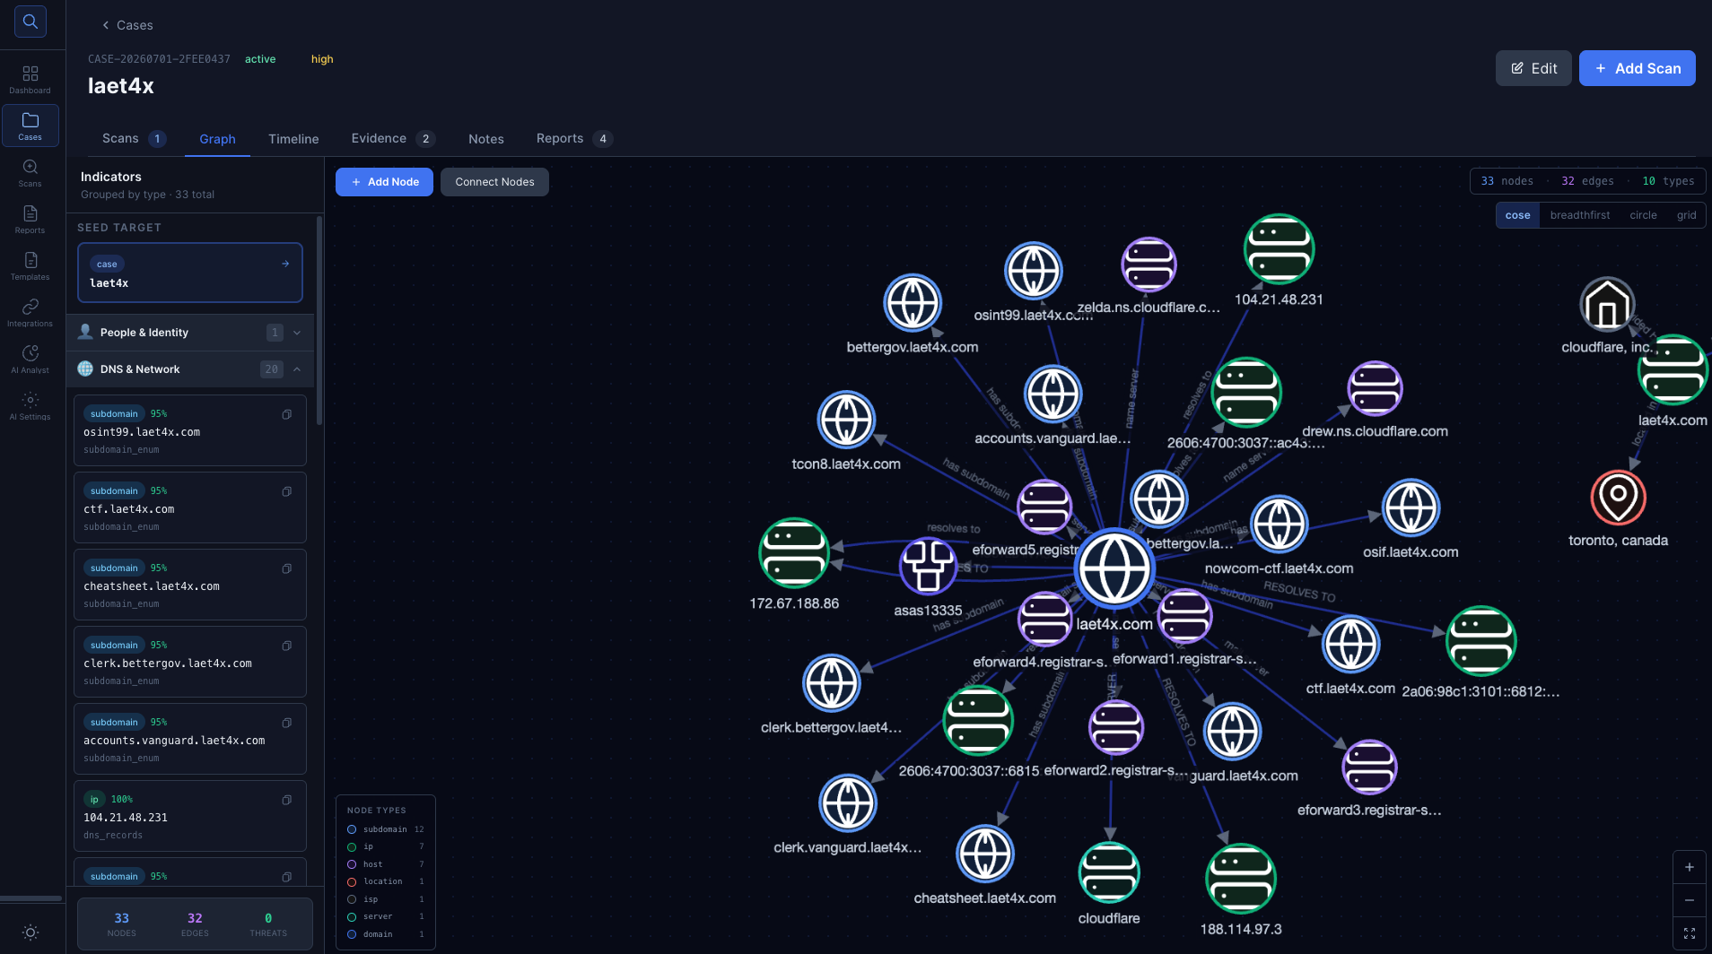Switch graph layout to breadthfirst
Screen dimensions: 1712x954
pyautogui.click(x=1579, y=215)
